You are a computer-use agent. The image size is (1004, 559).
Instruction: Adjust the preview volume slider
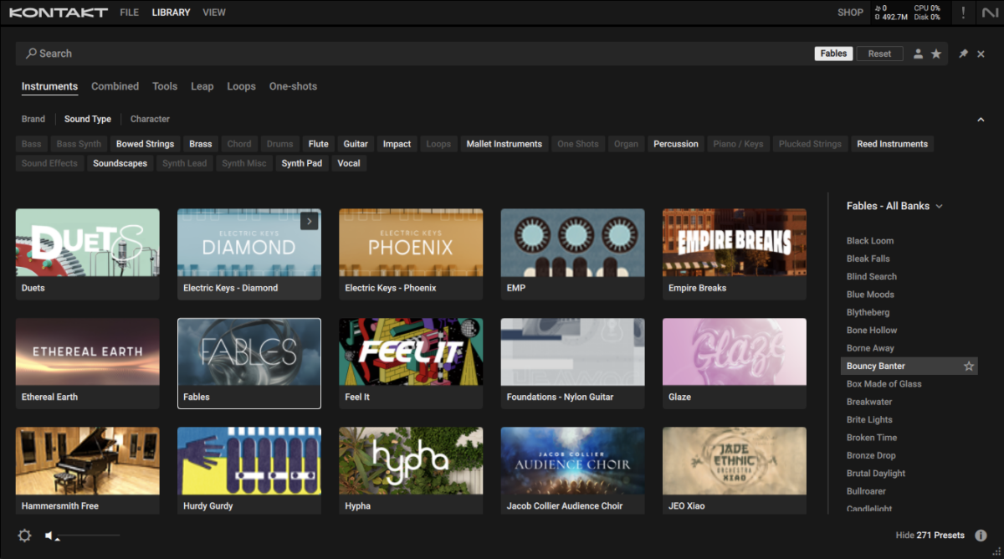pos(89,536)
